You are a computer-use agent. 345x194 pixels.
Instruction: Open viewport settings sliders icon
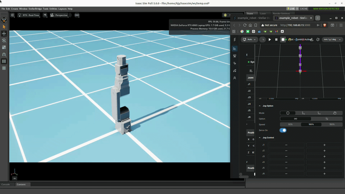(12, 15)
